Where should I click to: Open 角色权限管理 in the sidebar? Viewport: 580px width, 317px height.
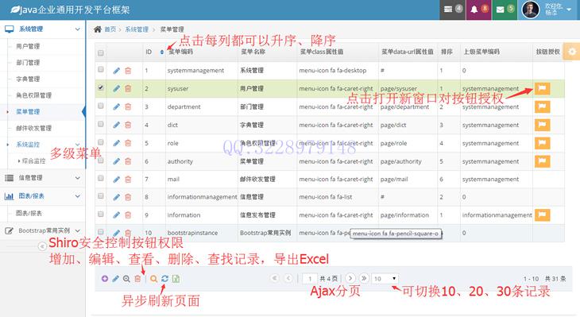(x=33, y=95)
